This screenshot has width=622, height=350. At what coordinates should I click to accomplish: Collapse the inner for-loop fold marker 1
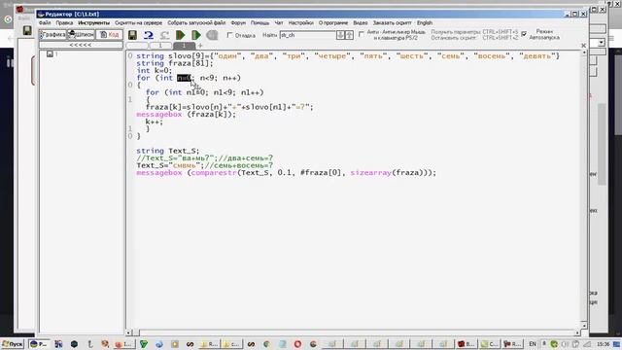point(130,99)
